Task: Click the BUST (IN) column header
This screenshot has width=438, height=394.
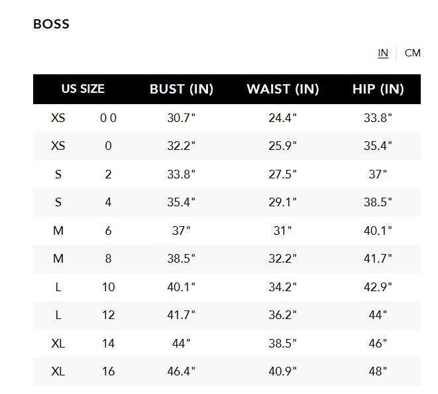Action: [x=182, y=90]
